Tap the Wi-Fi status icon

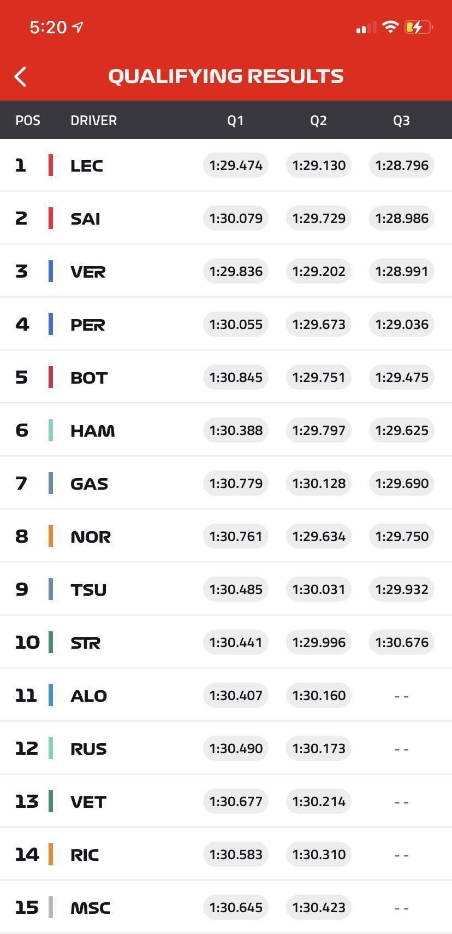(390, 27)
